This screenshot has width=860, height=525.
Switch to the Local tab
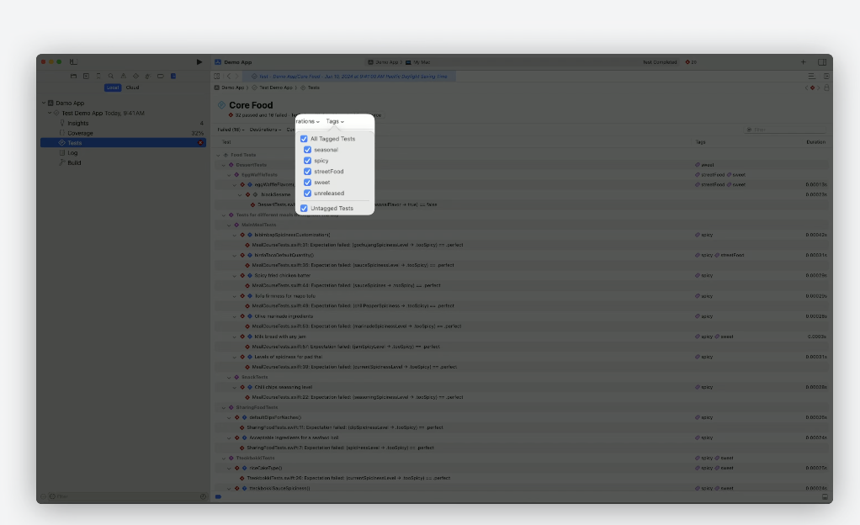(x=113, y=87)
